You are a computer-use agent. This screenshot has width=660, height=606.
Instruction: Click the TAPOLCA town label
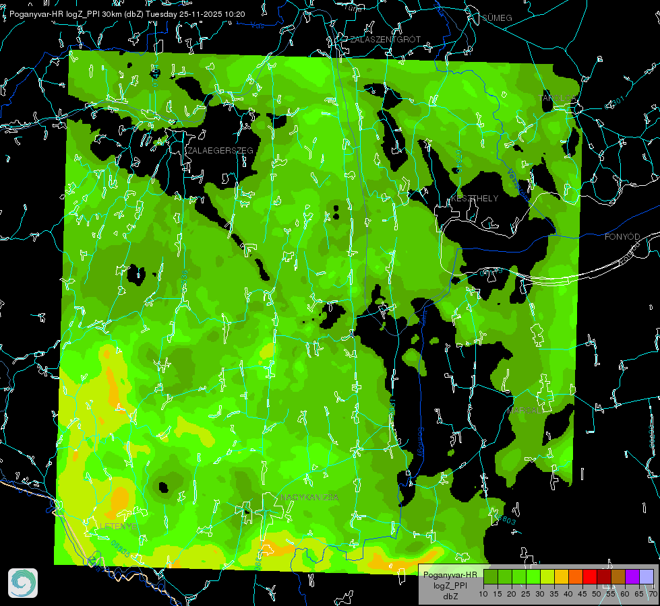point(558,98)
